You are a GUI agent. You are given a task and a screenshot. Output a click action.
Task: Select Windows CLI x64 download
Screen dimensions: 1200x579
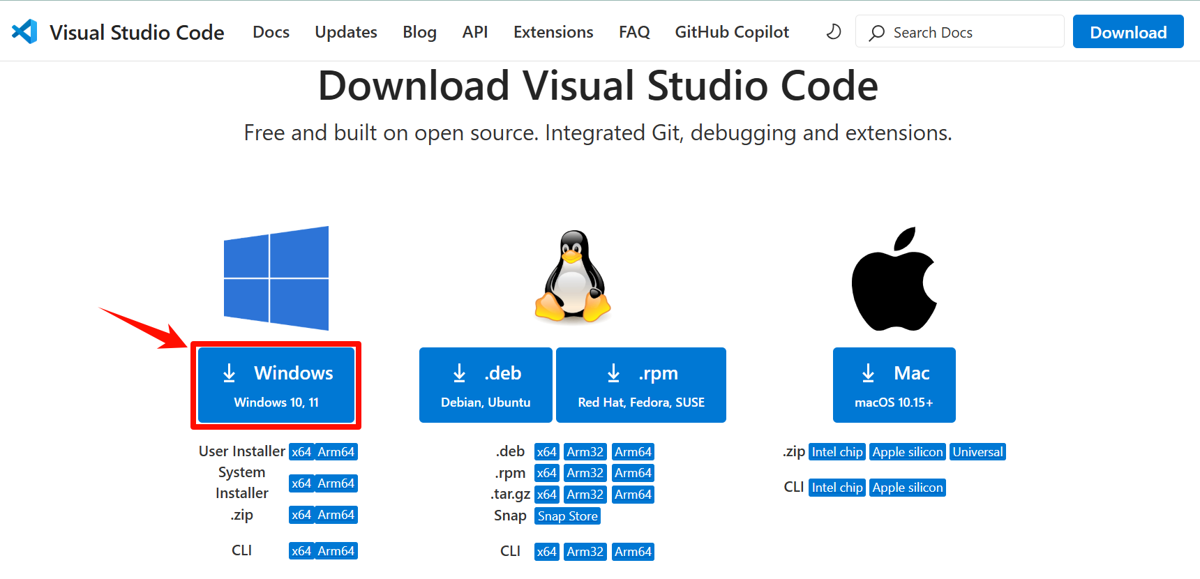[301, 551]
